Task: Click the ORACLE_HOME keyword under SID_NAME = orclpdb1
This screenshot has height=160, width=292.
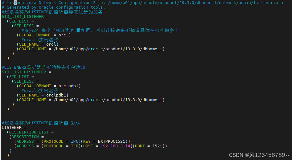Action: point(32,100)
